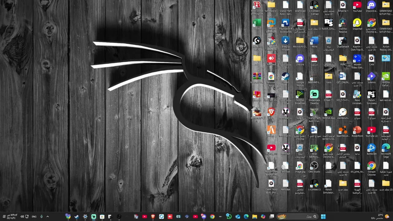This screenshot has height=221, width=393.
Task: Open Microsoft-O... folder on desktop
Action: tap(300, 42)
